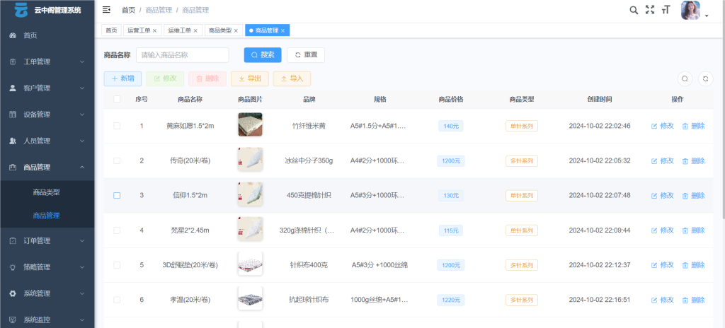Collapse the sidebar with hamburger icon
Screen dimensions: 725x328
pos(106,10)
